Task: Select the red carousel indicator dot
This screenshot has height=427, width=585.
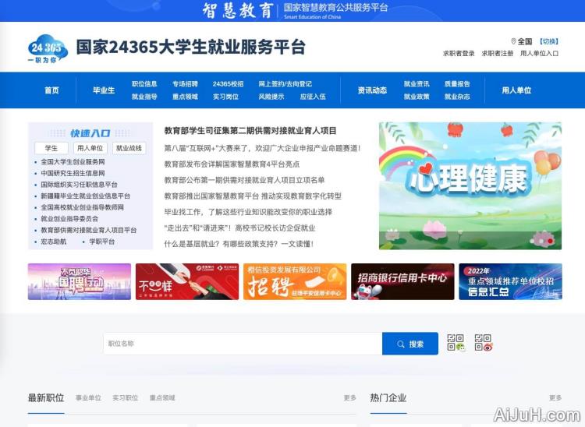Action: coord(550,242)
